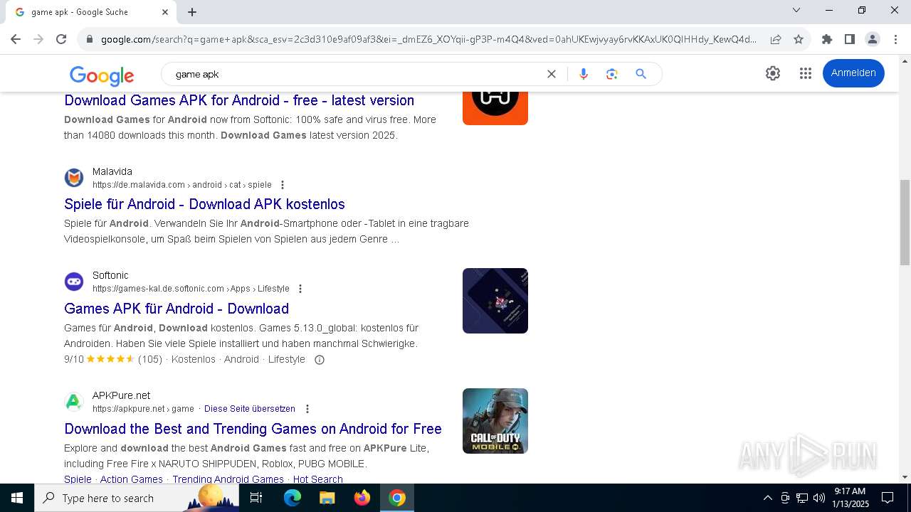Open the Chrome three-dot menu
911x512 pixels.
tap(895, 39)
